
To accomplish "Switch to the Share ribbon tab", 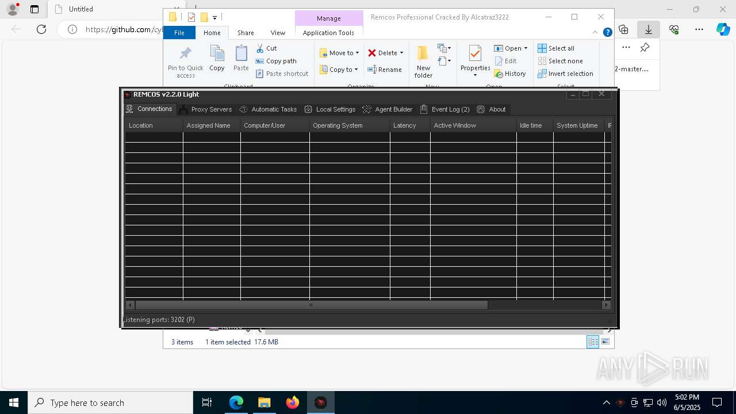I will [246, 33].
